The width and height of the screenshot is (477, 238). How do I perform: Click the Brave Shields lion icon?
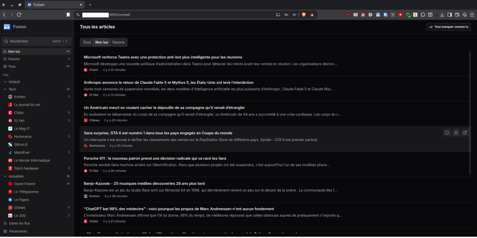point(304,14)
